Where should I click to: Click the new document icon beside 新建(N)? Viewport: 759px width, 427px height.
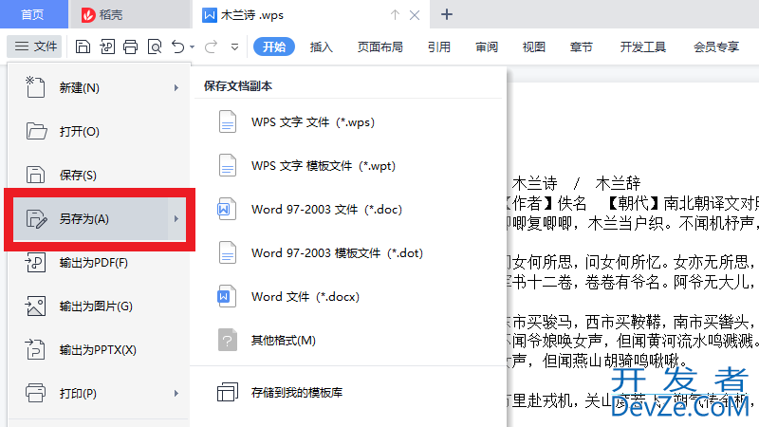tap(35, 87)
